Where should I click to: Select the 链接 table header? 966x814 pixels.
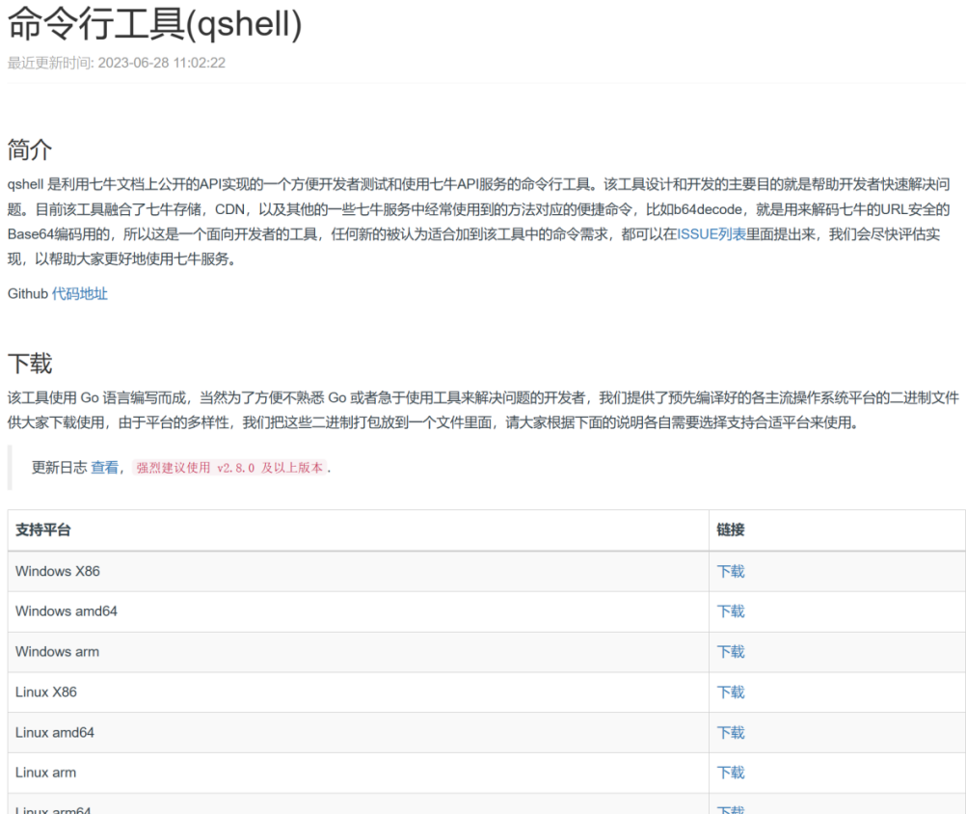pyautogui.click(x=728, y=530)
